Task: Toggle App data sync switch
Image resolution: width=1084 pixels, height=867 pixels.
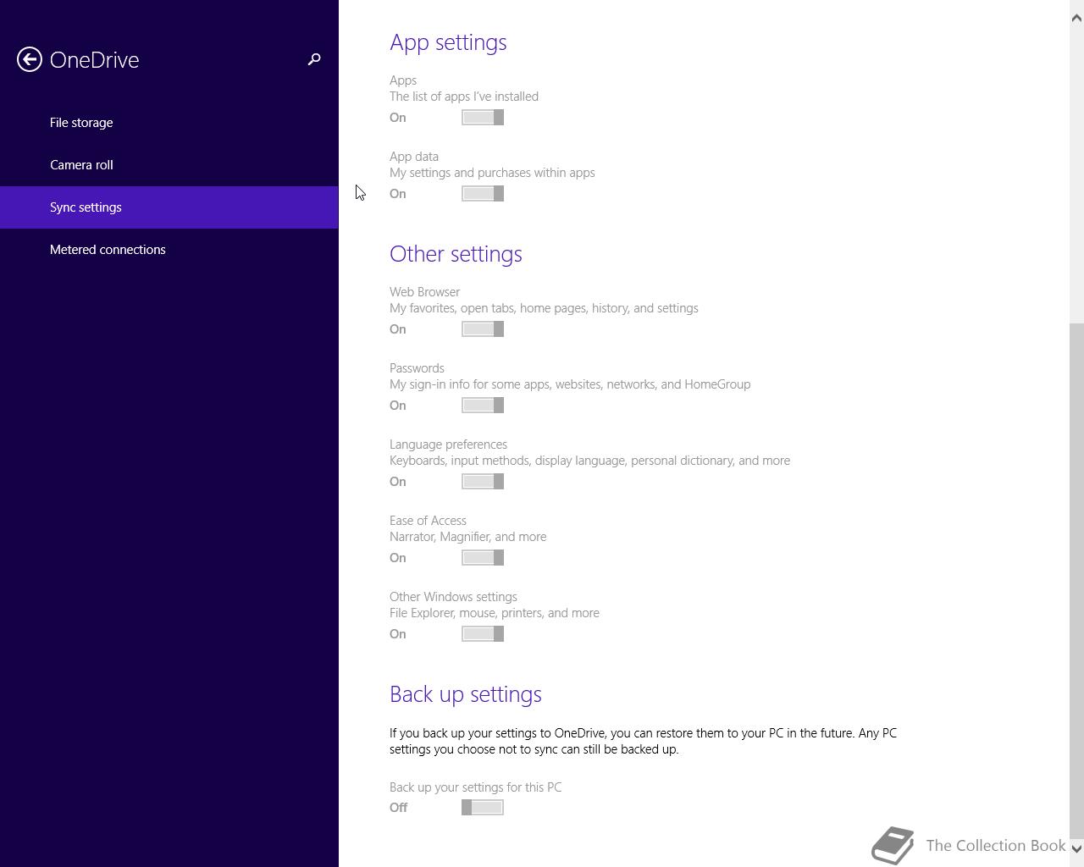Action: pos(483,194)
